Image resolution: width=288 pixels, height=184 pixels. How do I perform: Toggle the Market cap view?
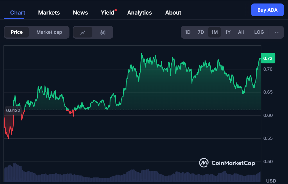pyautogui.click(x=49, y=32)
